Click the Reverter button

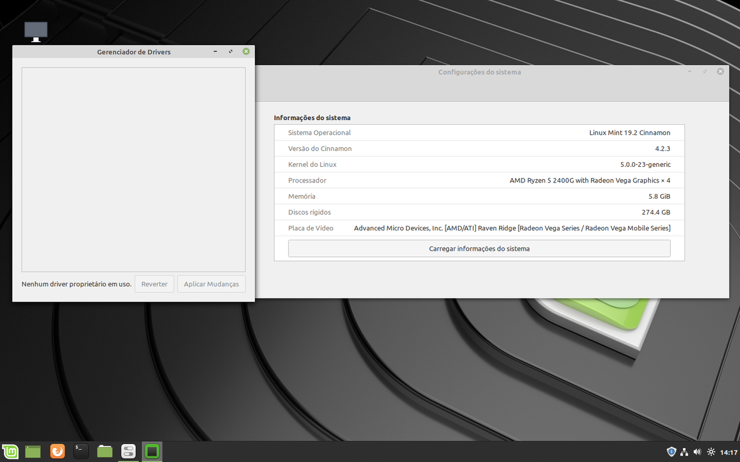(x=154, y=284)
